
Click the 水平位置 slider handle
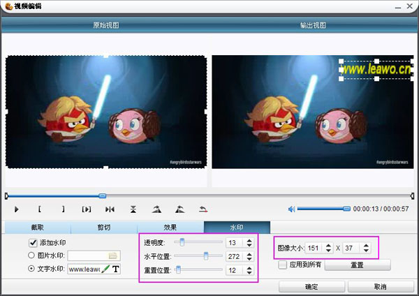pos(206,256)
